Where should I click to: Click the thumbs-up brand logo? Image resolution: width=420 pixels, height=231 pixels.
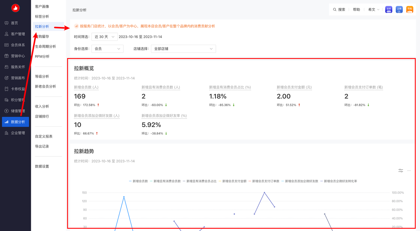pos(15,8)
